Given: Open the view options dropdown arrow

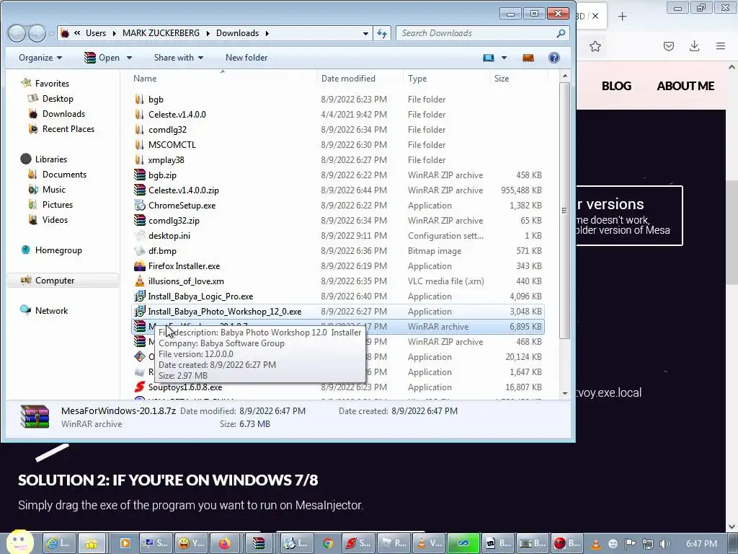Looking at the screenshot, I should [x=504, y=58].
